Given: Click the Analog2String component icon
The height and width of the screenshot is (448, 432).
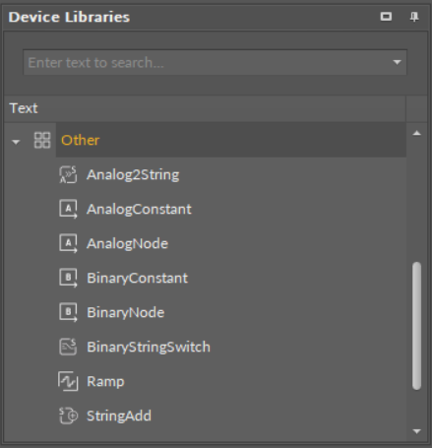Looking at the screenshot, I should click(68, 174).
